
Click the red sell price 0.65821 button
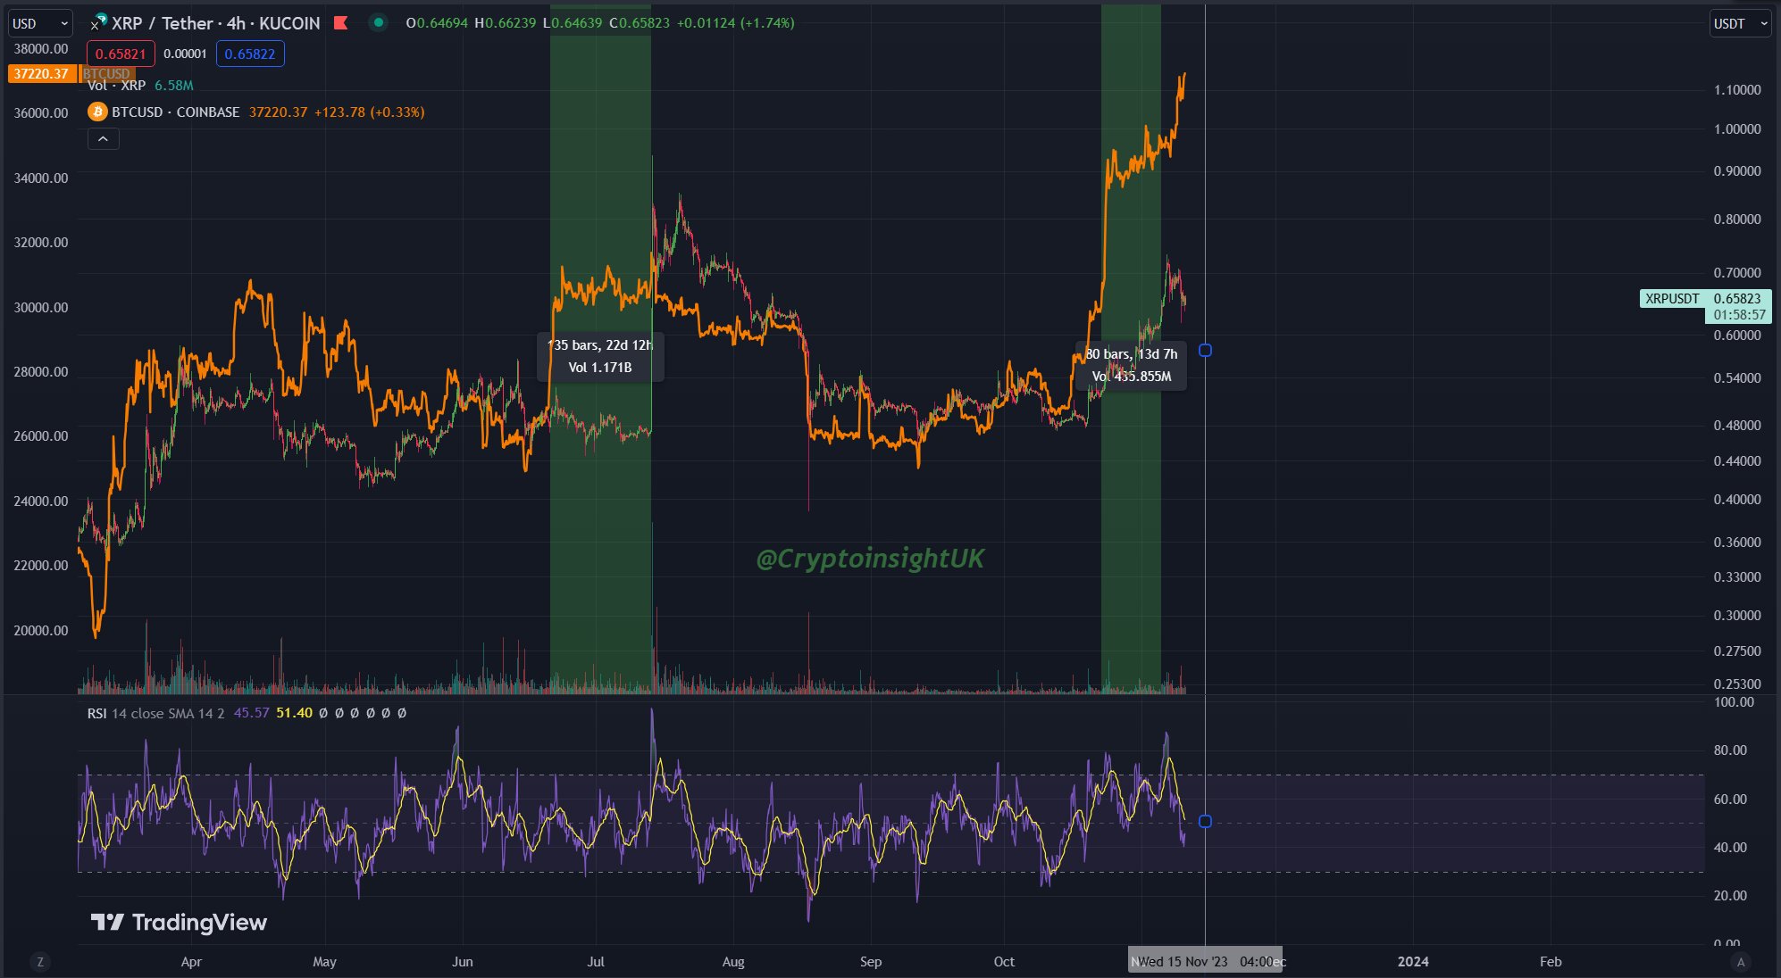click(121, 54)
